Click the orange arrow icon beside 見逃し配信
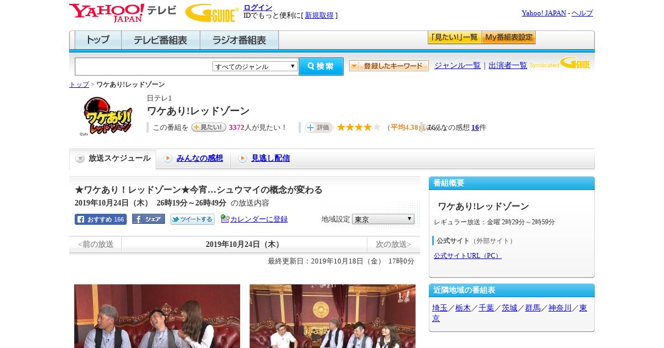 tap(242, 159)
